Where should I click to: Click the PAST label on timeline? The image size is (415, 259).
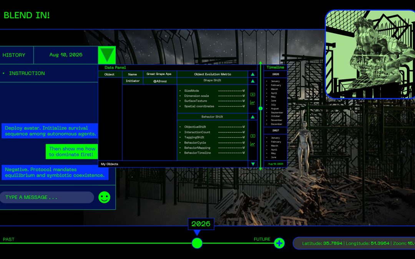tap(8, 239)
